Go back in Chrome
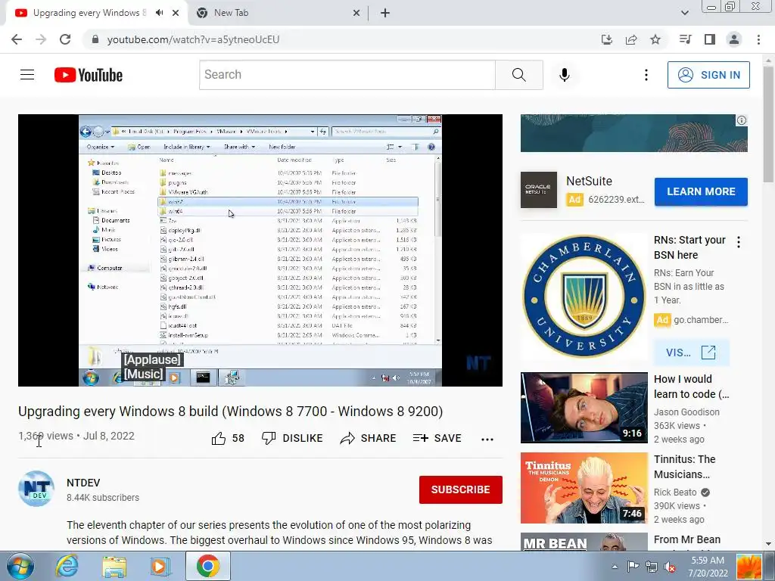This screenshot has height=581, width=775. coord(17,39)
